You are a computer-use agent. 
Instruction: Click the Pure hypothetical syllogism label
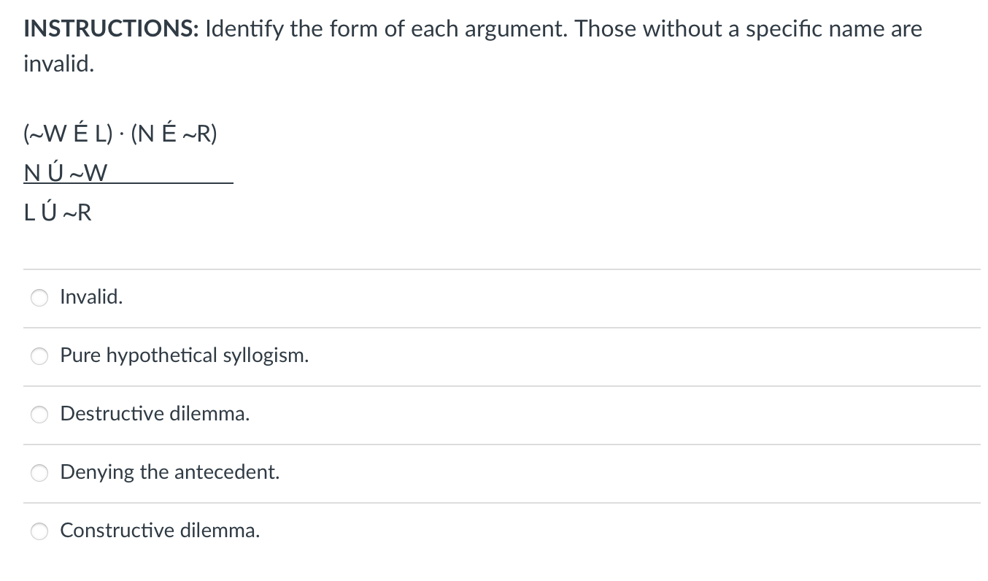point(184,356)
